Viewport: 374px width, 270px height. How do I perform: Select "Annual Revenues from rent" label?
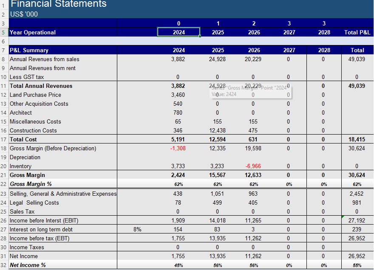pyautogui.click(x=42, y=68)
